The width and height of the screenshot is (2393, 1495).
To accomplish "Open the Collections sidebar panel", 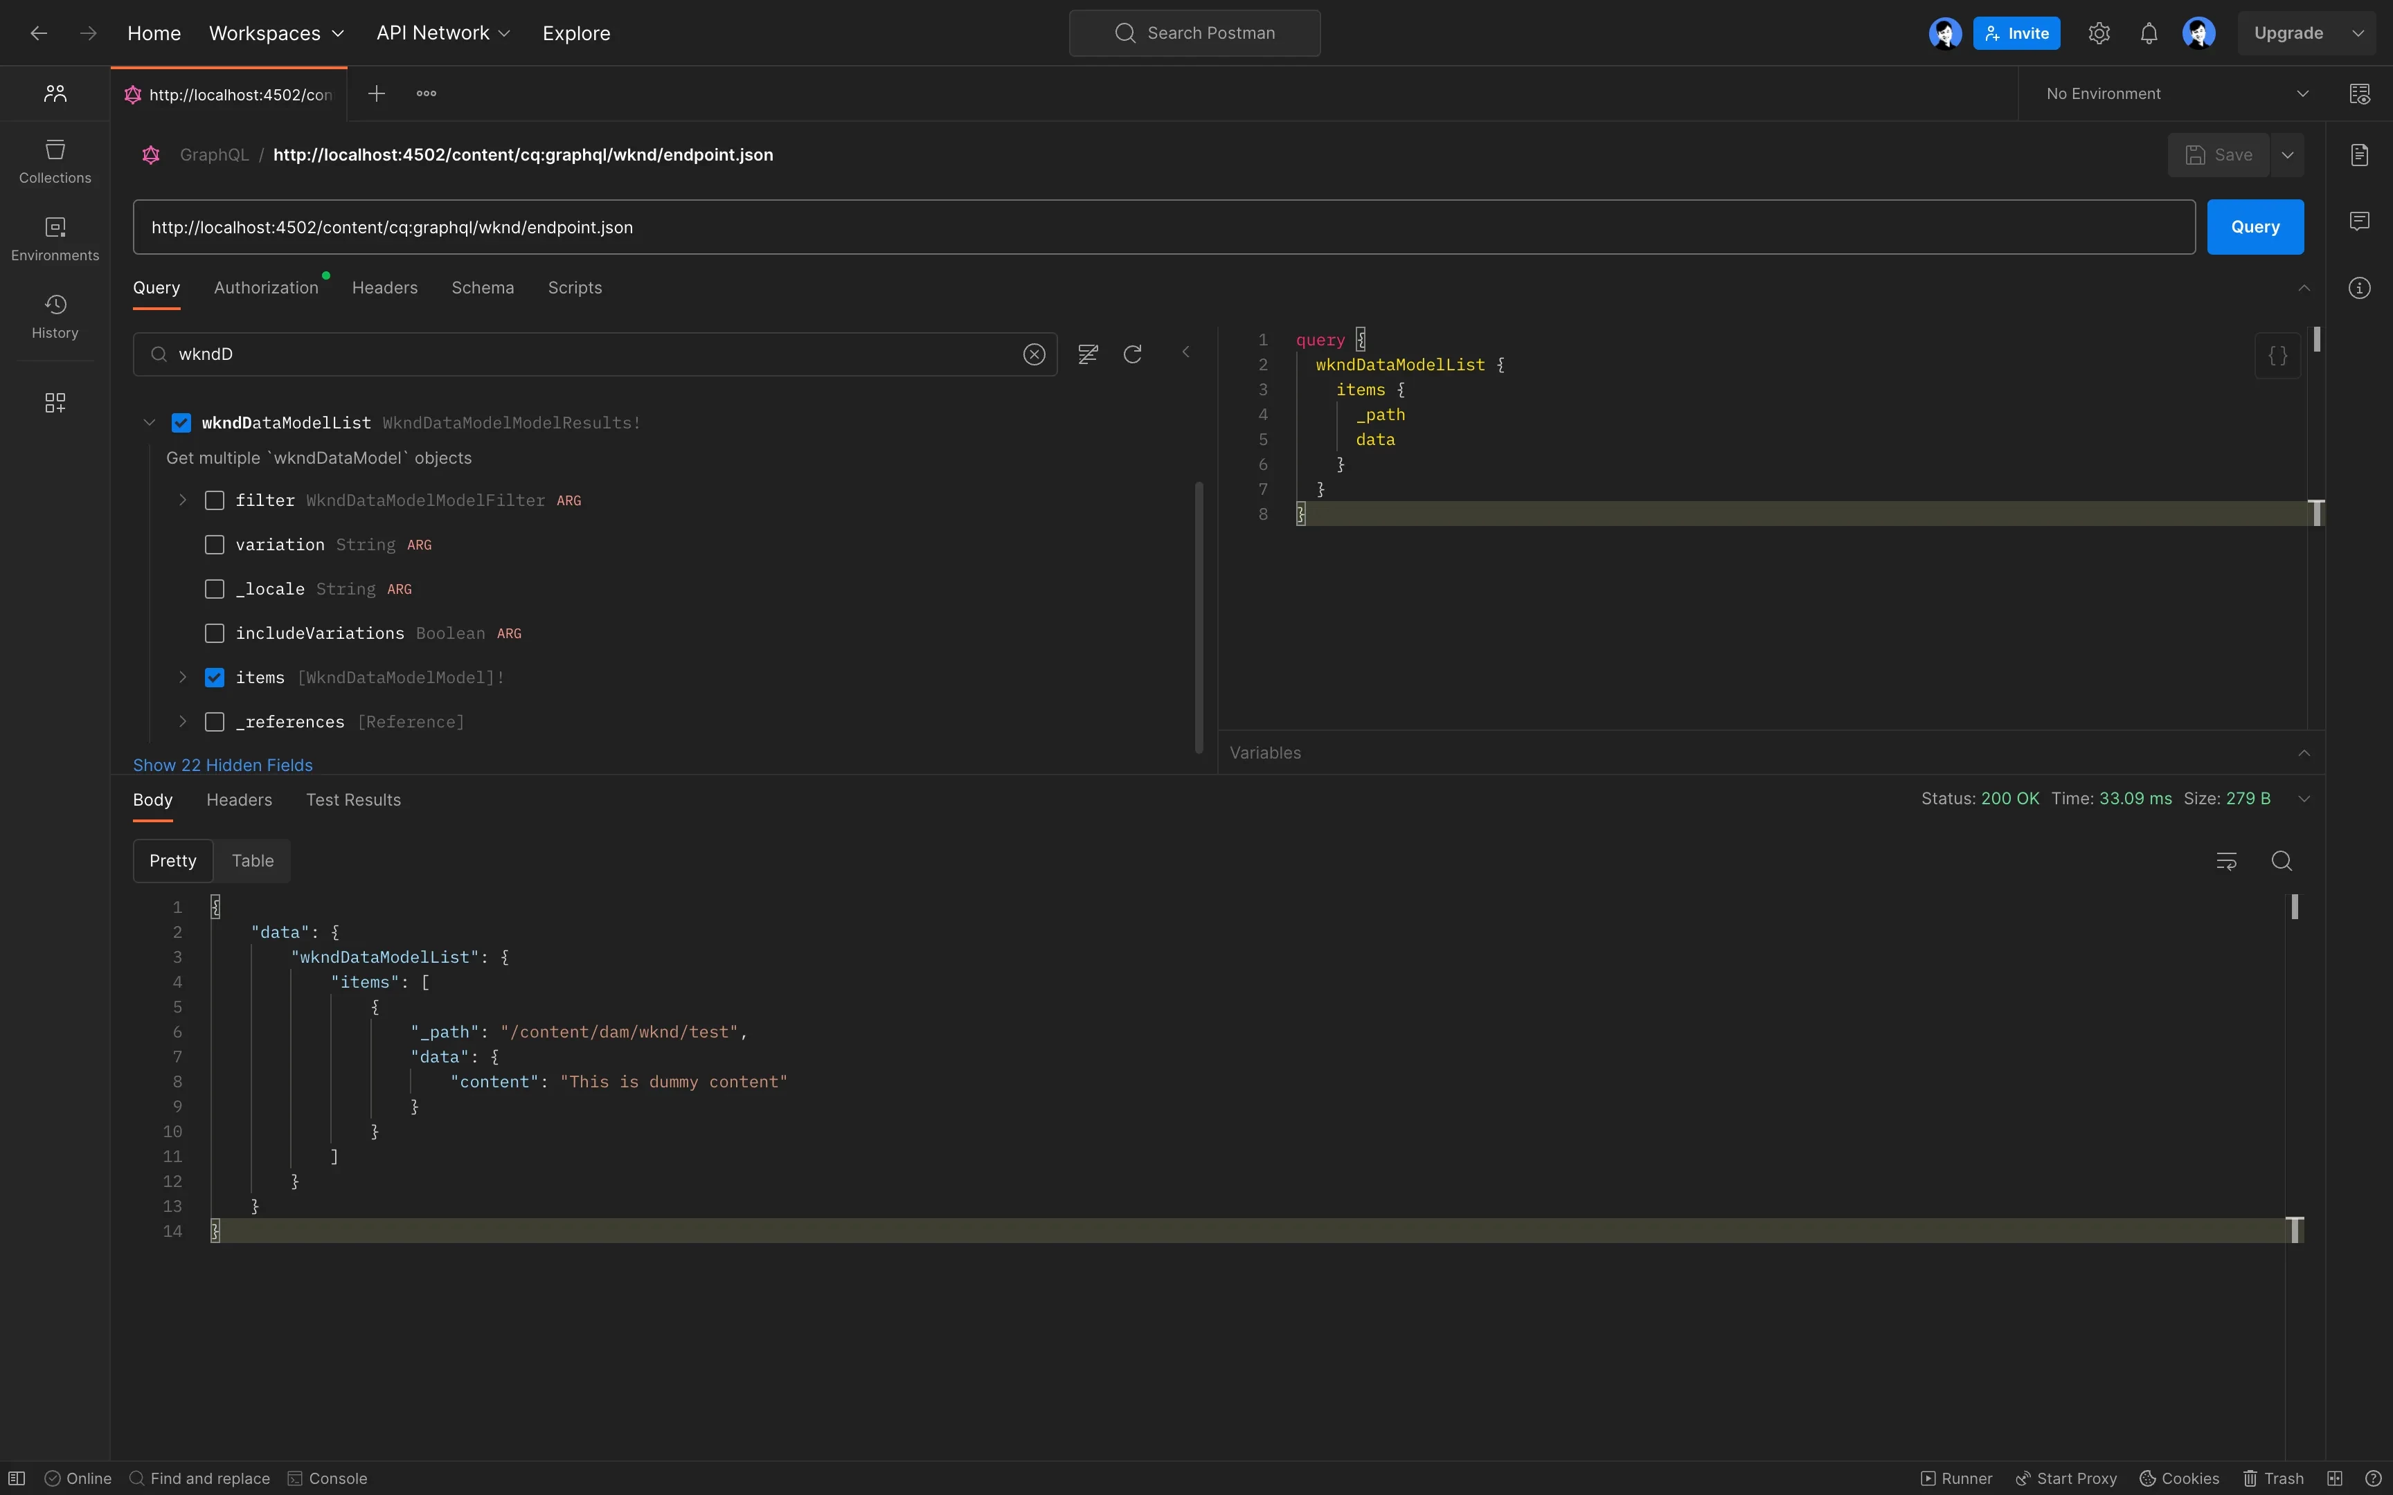I will point(55,161).
